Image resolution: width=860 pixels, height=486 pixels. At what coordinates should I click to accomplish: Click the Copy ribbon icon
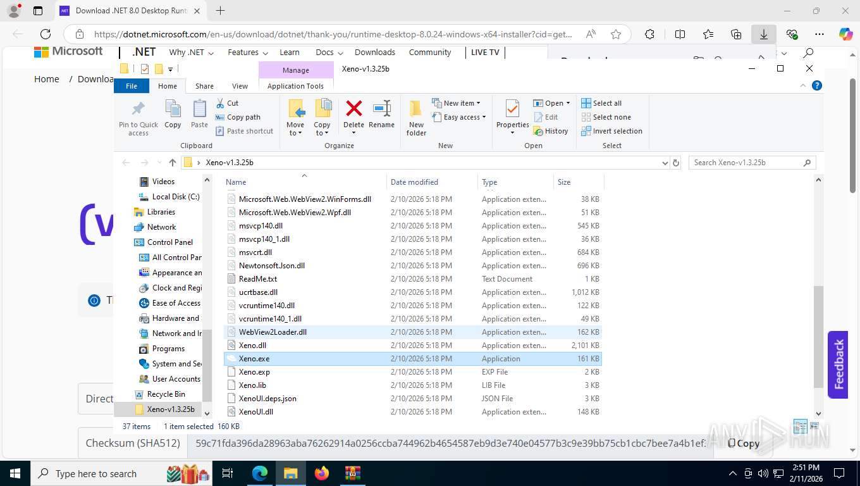pyautogui.click(x=173, y=115)
